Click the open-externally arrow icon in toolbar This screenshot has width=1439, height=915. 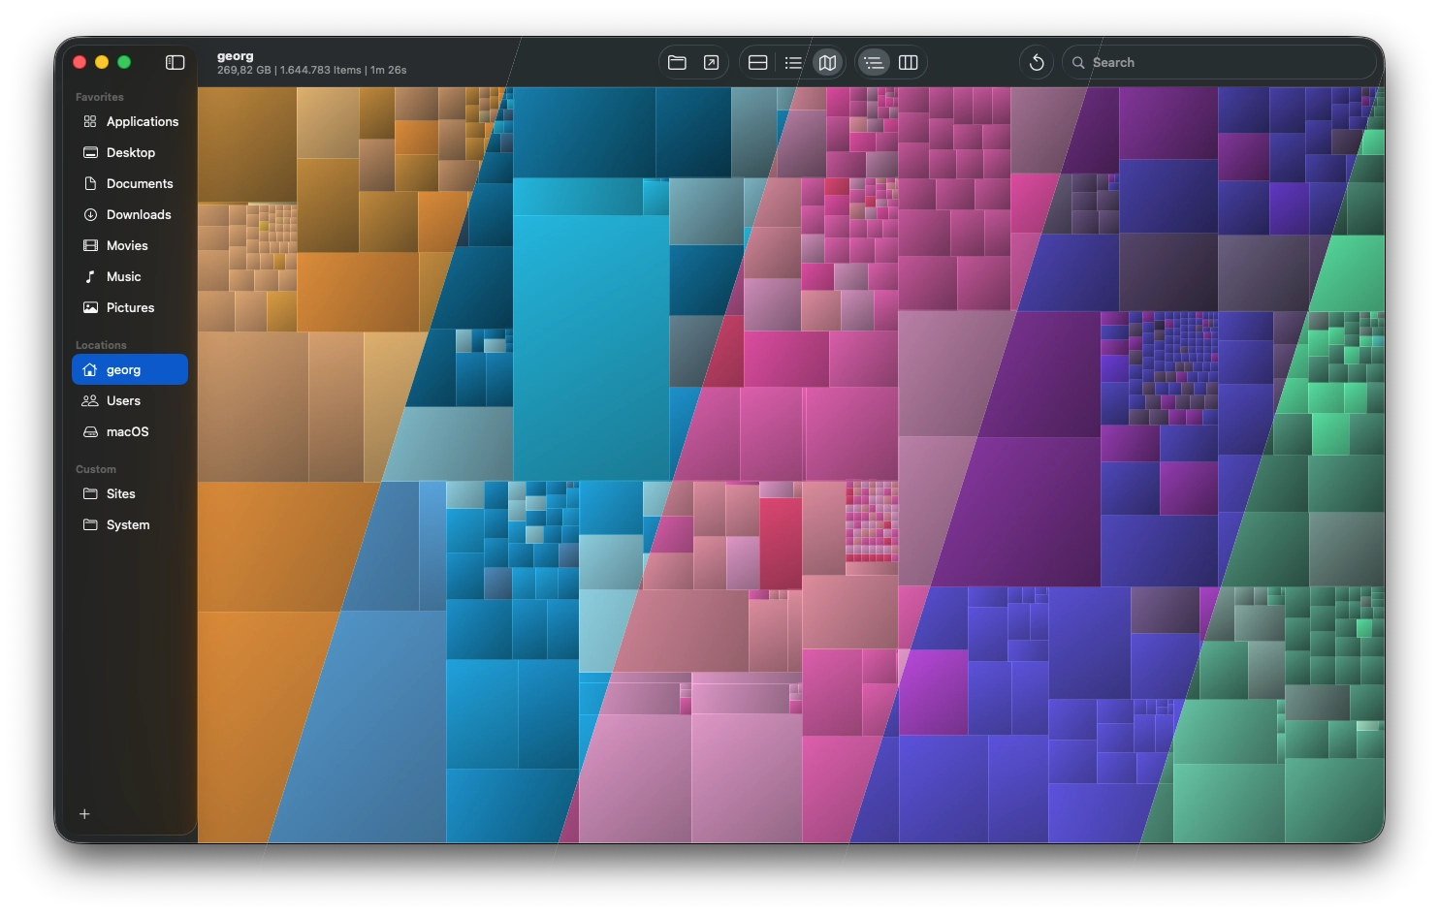(x=711, y=62)
